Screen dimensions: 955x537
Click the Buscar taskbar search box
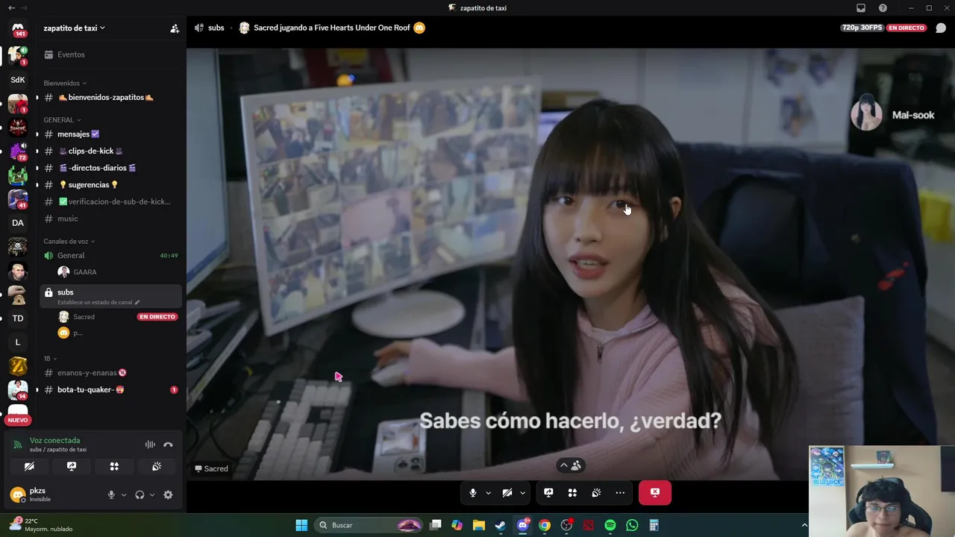(x=369, y=525)
